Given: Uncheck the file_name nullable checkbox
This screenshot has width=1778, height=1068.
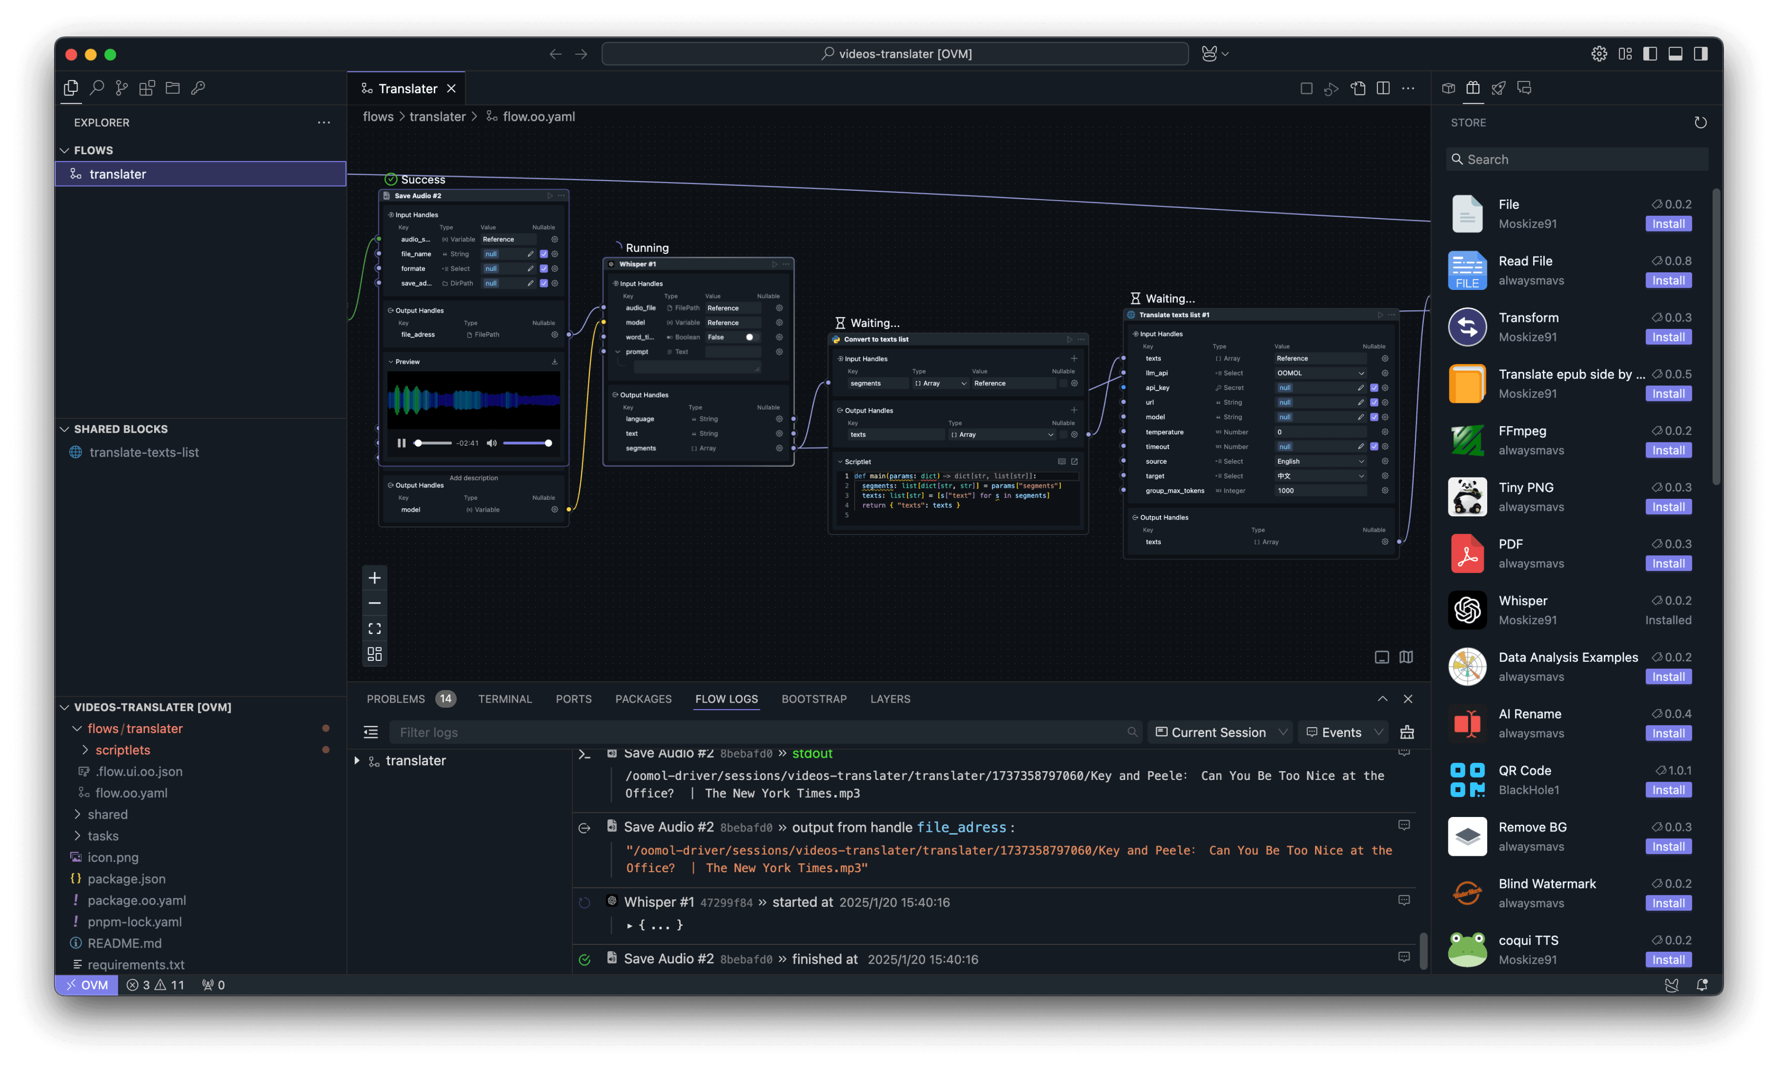Looking at the screenshot, I should pyautogui.click(x=544, y=254).
